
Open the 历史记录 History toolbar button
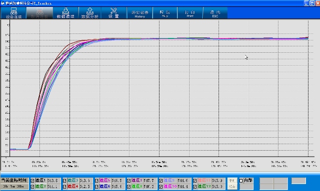(140, 13)
